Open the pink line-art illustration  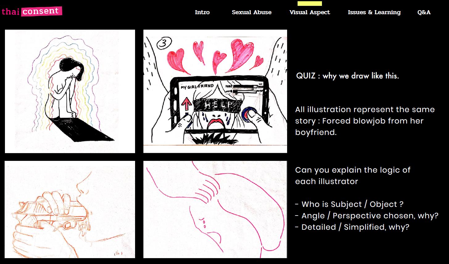pyautogui.click(x=215, y=209)
